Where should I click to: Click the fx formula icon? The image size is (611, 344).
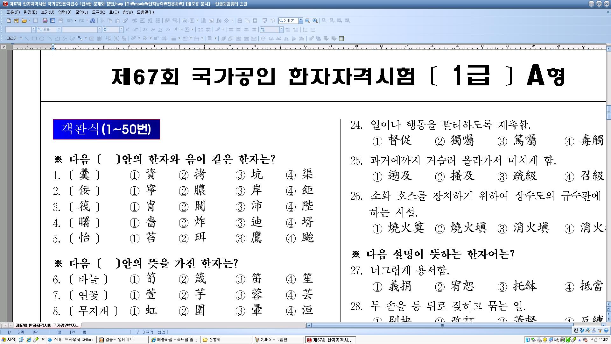pos(219,20)
